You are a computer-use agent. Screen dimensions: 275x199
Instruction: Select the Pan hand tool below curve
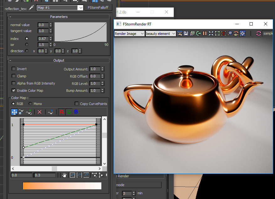point(64,175)
